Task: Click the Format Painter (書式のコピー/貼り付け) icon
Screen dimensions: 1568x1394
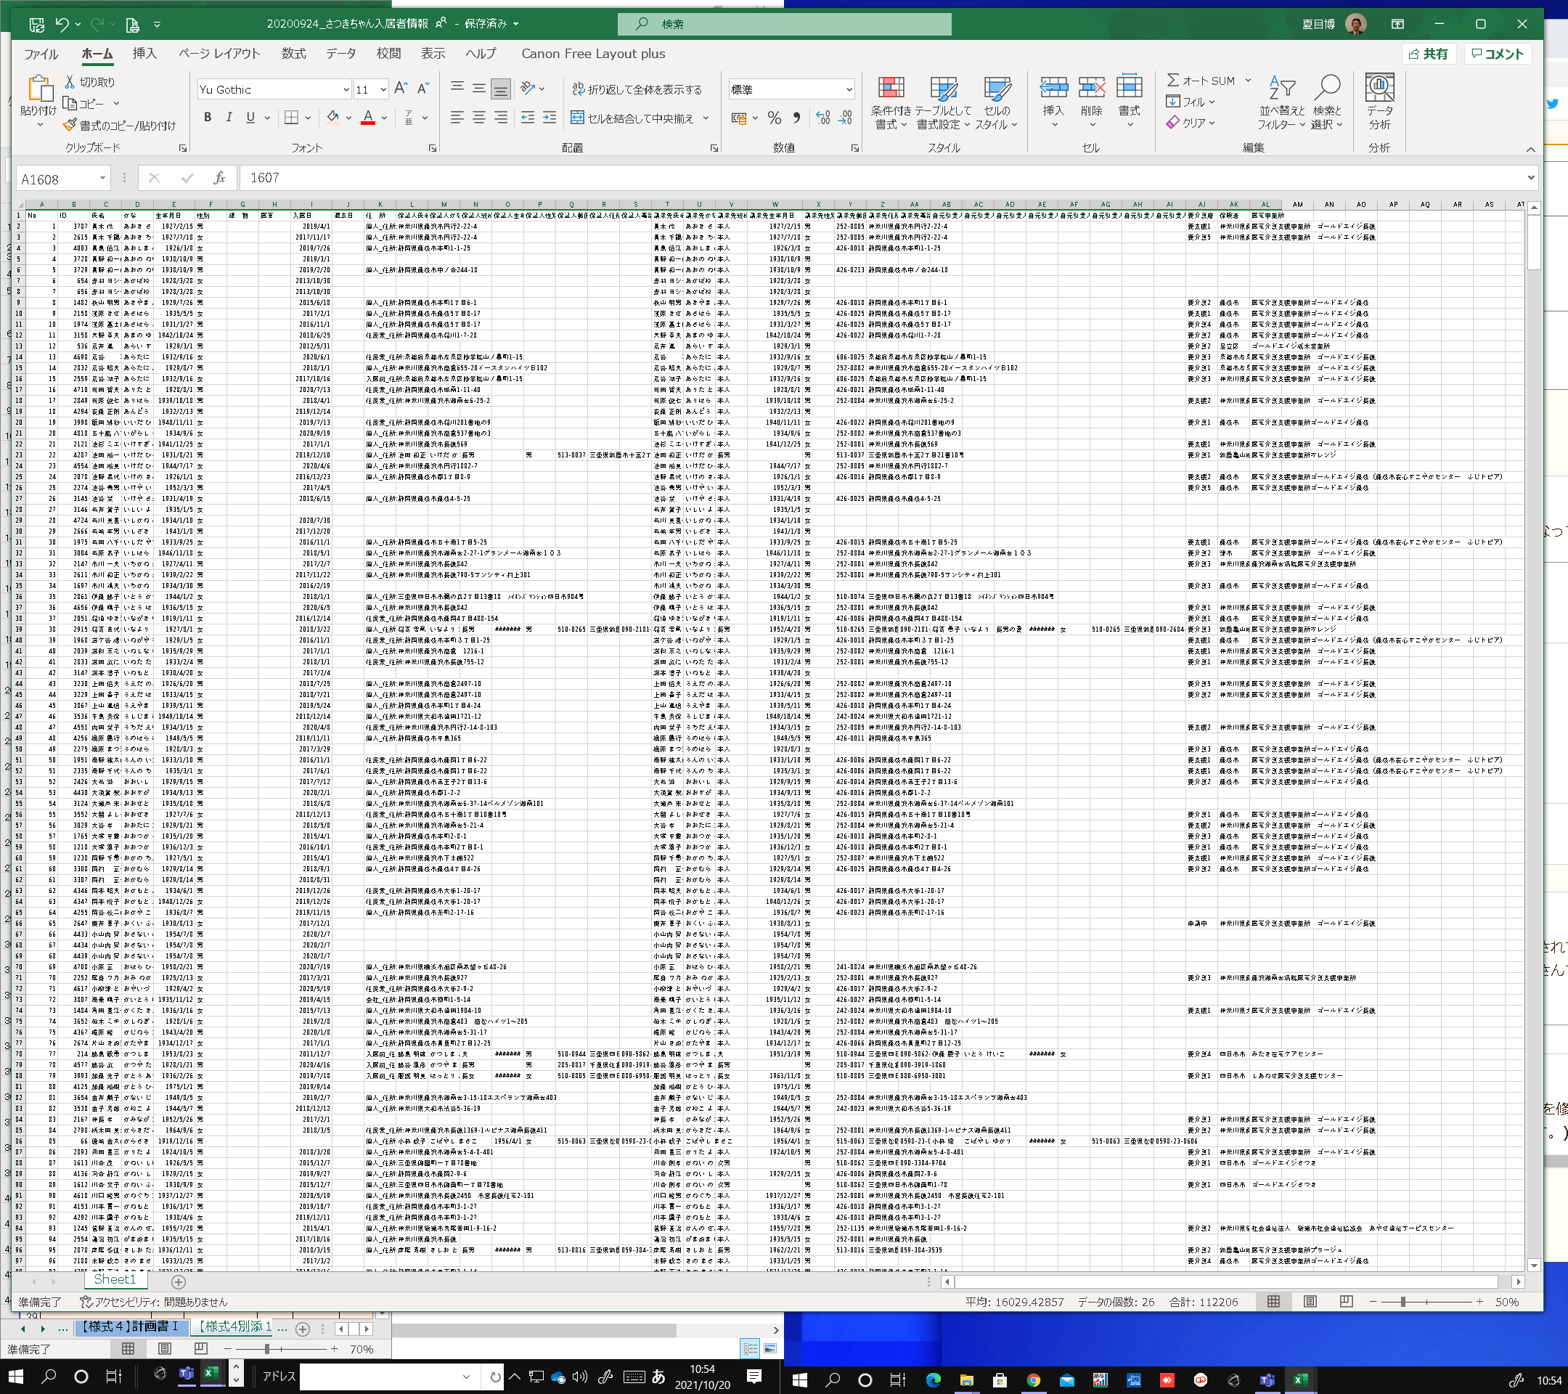Action: pyautogui.click(x=70, y=125)
